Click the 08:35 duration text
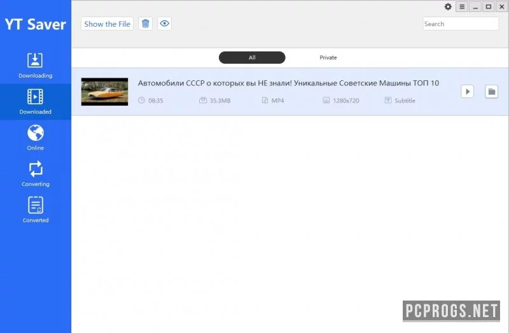509x333 pixels. pyautogui.click(x=155, y=101)
